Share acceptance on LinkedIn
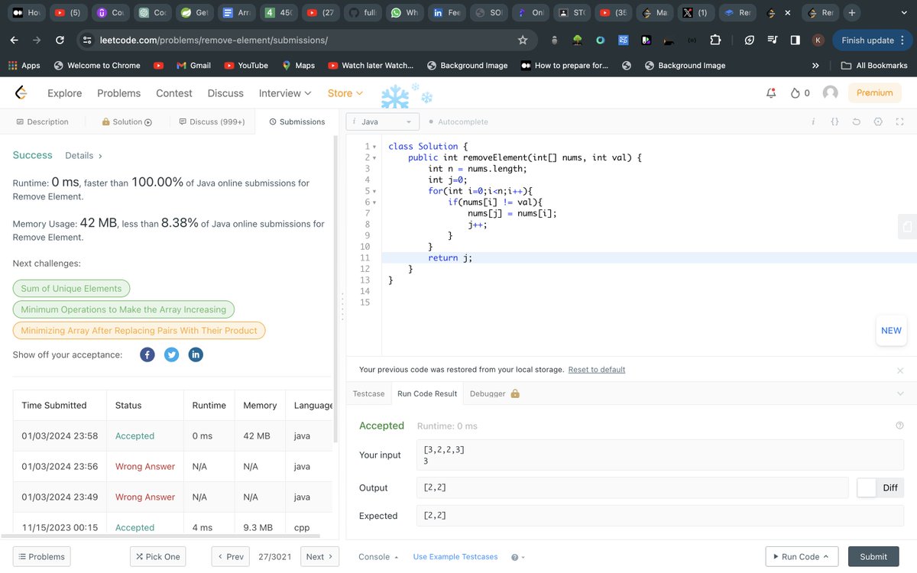Image resolution: width=917 pixels, height=573 pixels. point(196,354)
